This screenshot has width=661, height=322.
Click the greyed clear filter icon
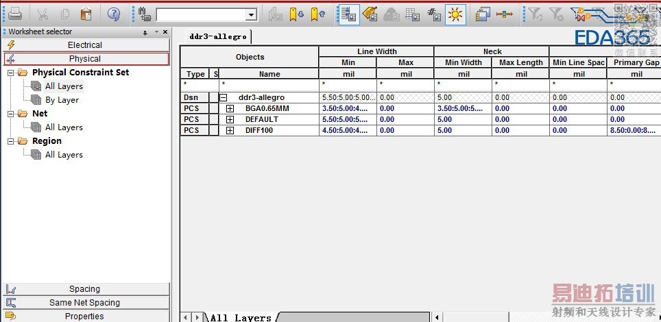(x=557, y=14)
